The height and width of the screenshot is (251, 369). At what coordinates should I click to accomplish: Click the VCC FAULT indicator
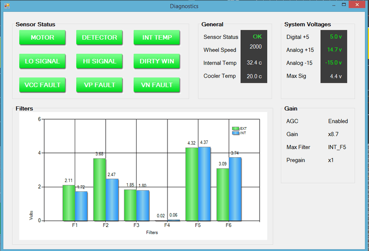(42, 85)
